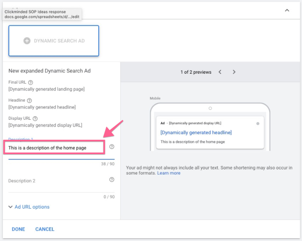Click the Final URL help icon
This screenshot has height=241, width=302.
point(31,82)
